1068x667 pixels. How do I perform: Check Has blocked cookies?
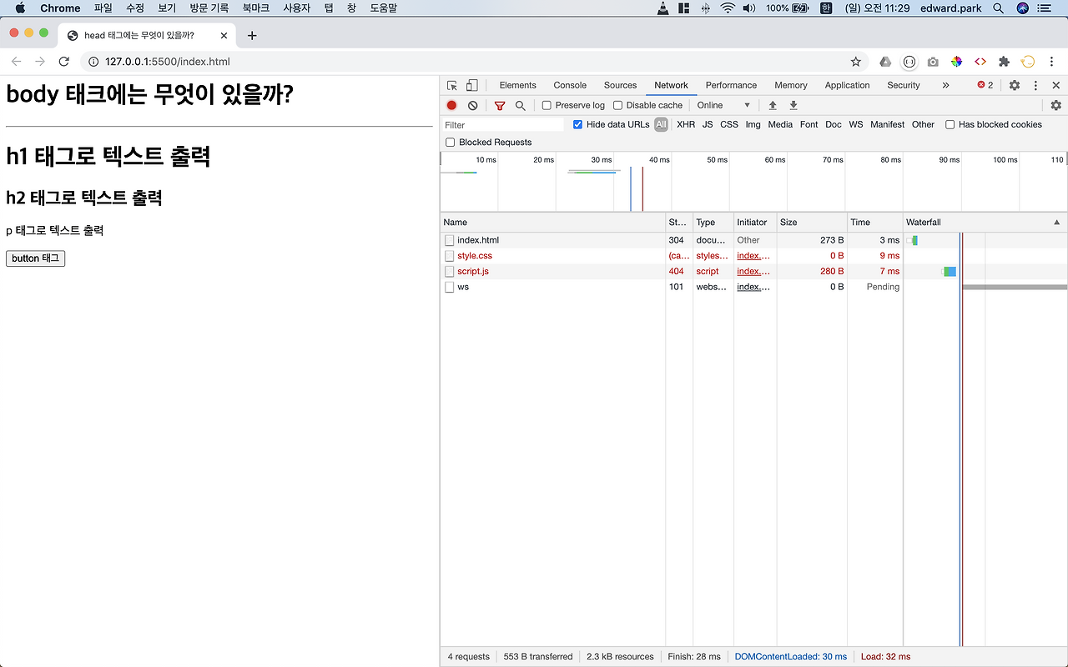tap(950, 124)
